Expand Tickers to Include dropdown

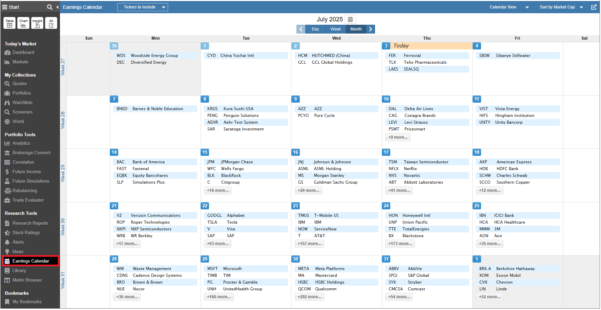tap(143, 7)
